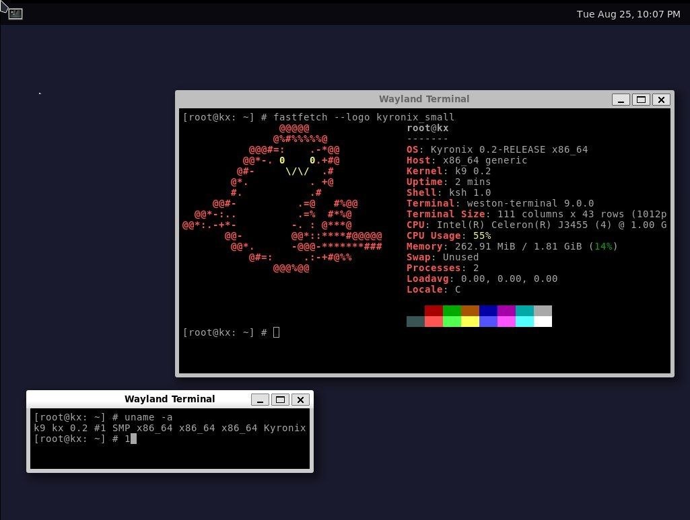690x520 pixels.
Task: Close the uname Wayland Terminal window
Action: click(x=300, y=400)
